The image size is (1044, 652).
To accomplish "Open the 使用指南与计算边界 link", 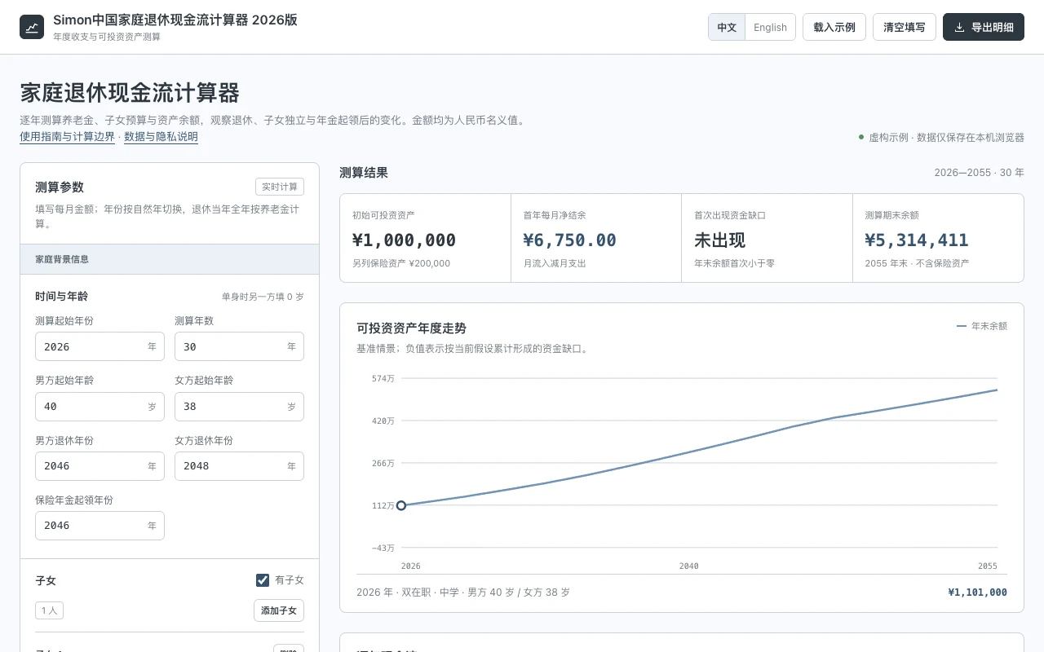I will tap(68, 137).
